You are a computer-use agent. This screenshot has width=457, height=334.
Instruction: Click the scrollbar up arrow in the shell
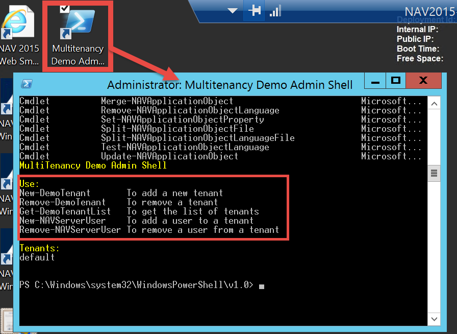tap(434, 104)
